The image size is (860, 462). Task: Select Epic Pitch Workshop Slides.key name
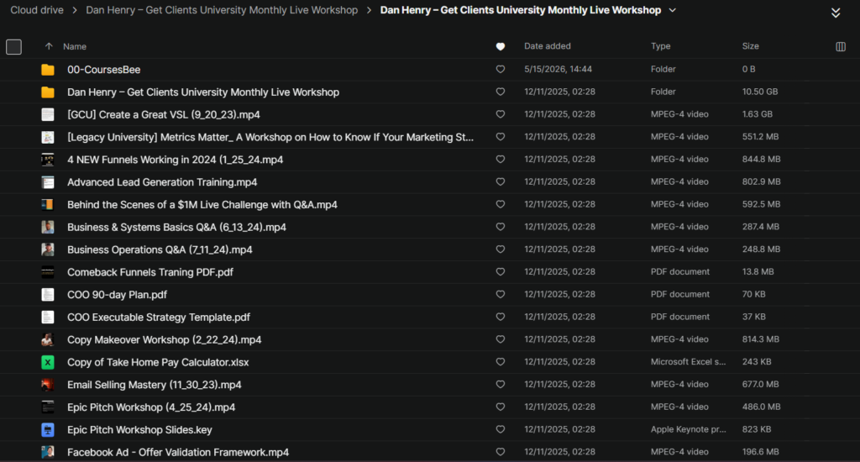tap(139, 429)
